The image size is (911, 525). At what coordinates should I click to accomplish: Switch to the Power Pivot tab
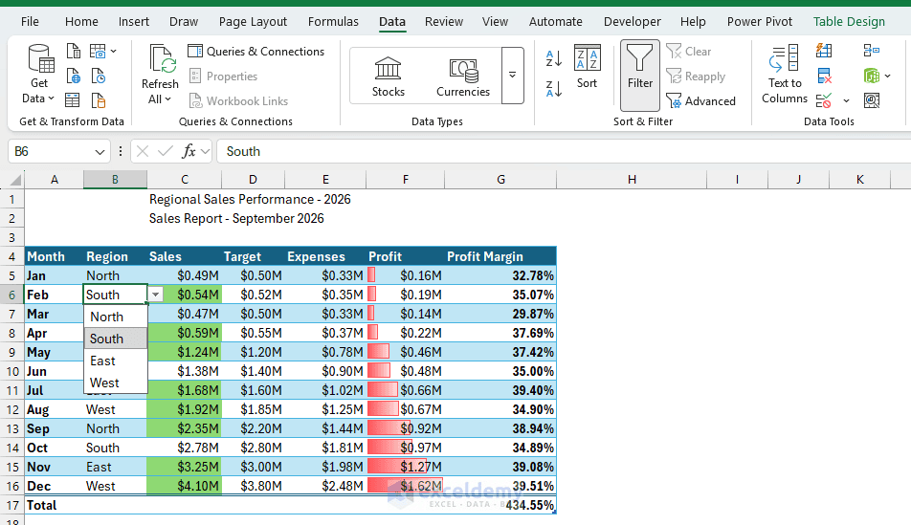pos(760,21)
